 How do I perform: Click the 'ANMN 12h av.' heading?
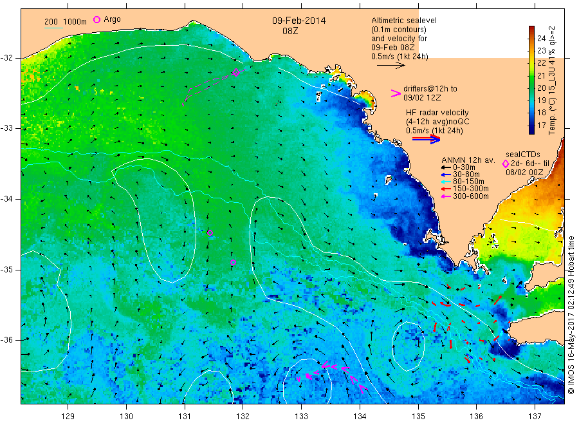(468, 160)
